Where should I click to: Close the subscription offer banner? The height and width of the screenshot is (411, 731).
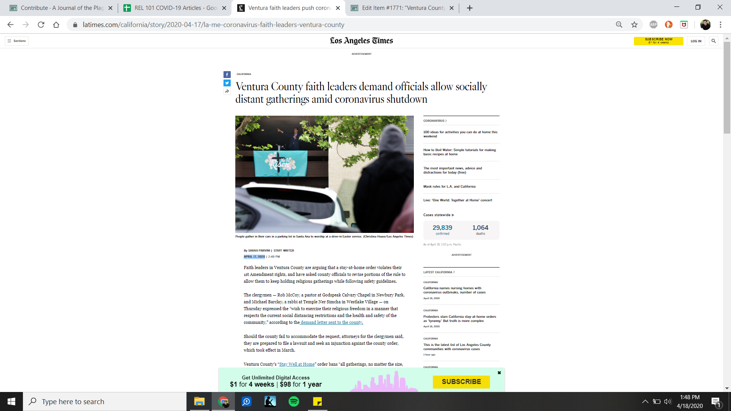click(x=499, y=373)
